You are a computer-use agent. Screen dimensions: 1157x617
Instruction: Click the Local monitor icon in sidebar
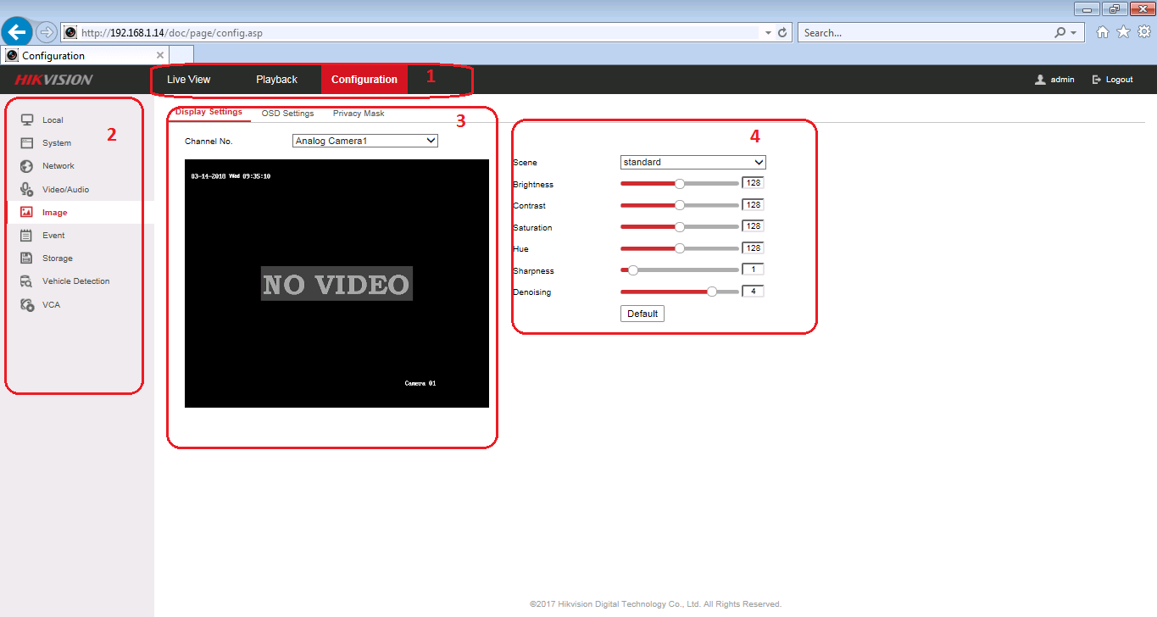pos(27,120)
